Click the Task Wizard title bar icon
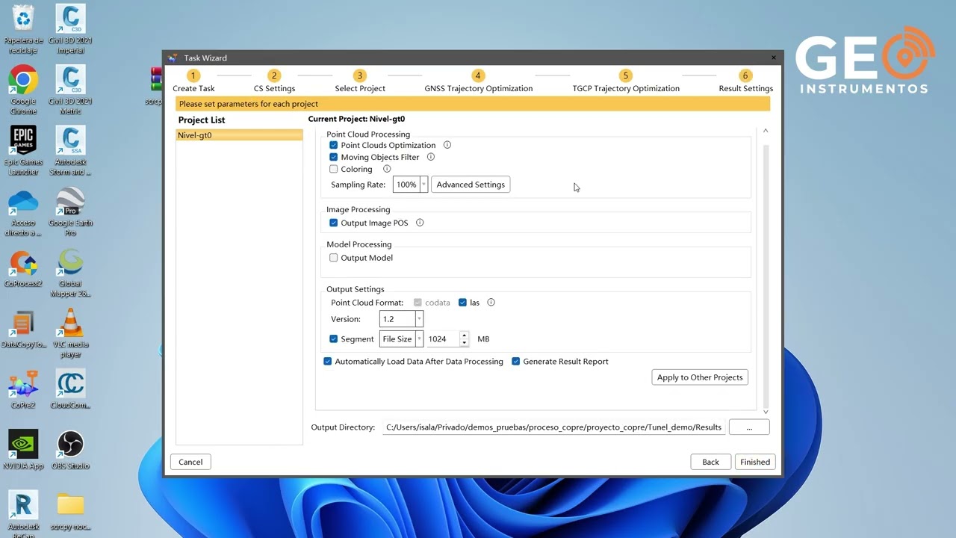This screenshot has height=538, width=956. point(173,58)
